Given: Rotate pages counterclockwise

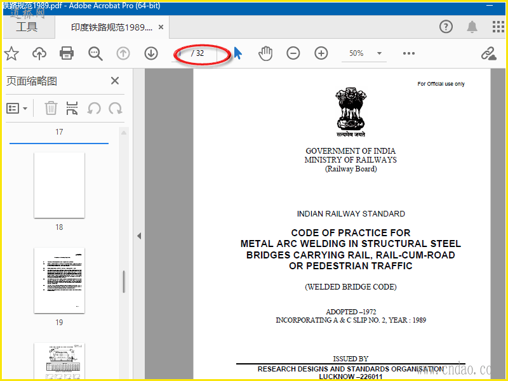Looking at the screenshot, I should pos(94,108).
